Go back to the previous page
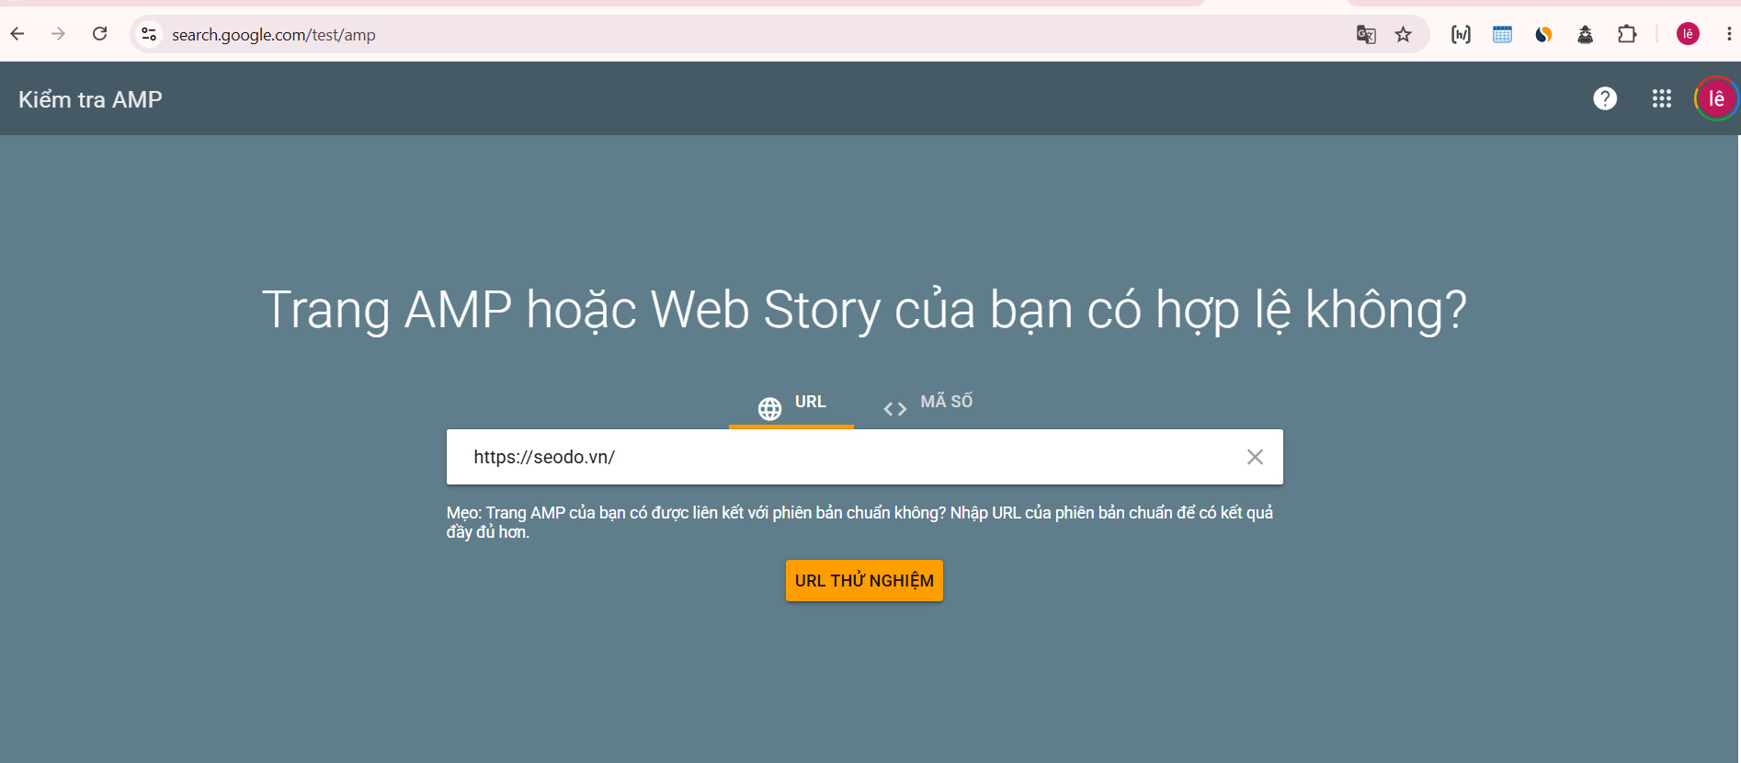Viewport: 1741px width, 763px height. click(x=17, y=34)
